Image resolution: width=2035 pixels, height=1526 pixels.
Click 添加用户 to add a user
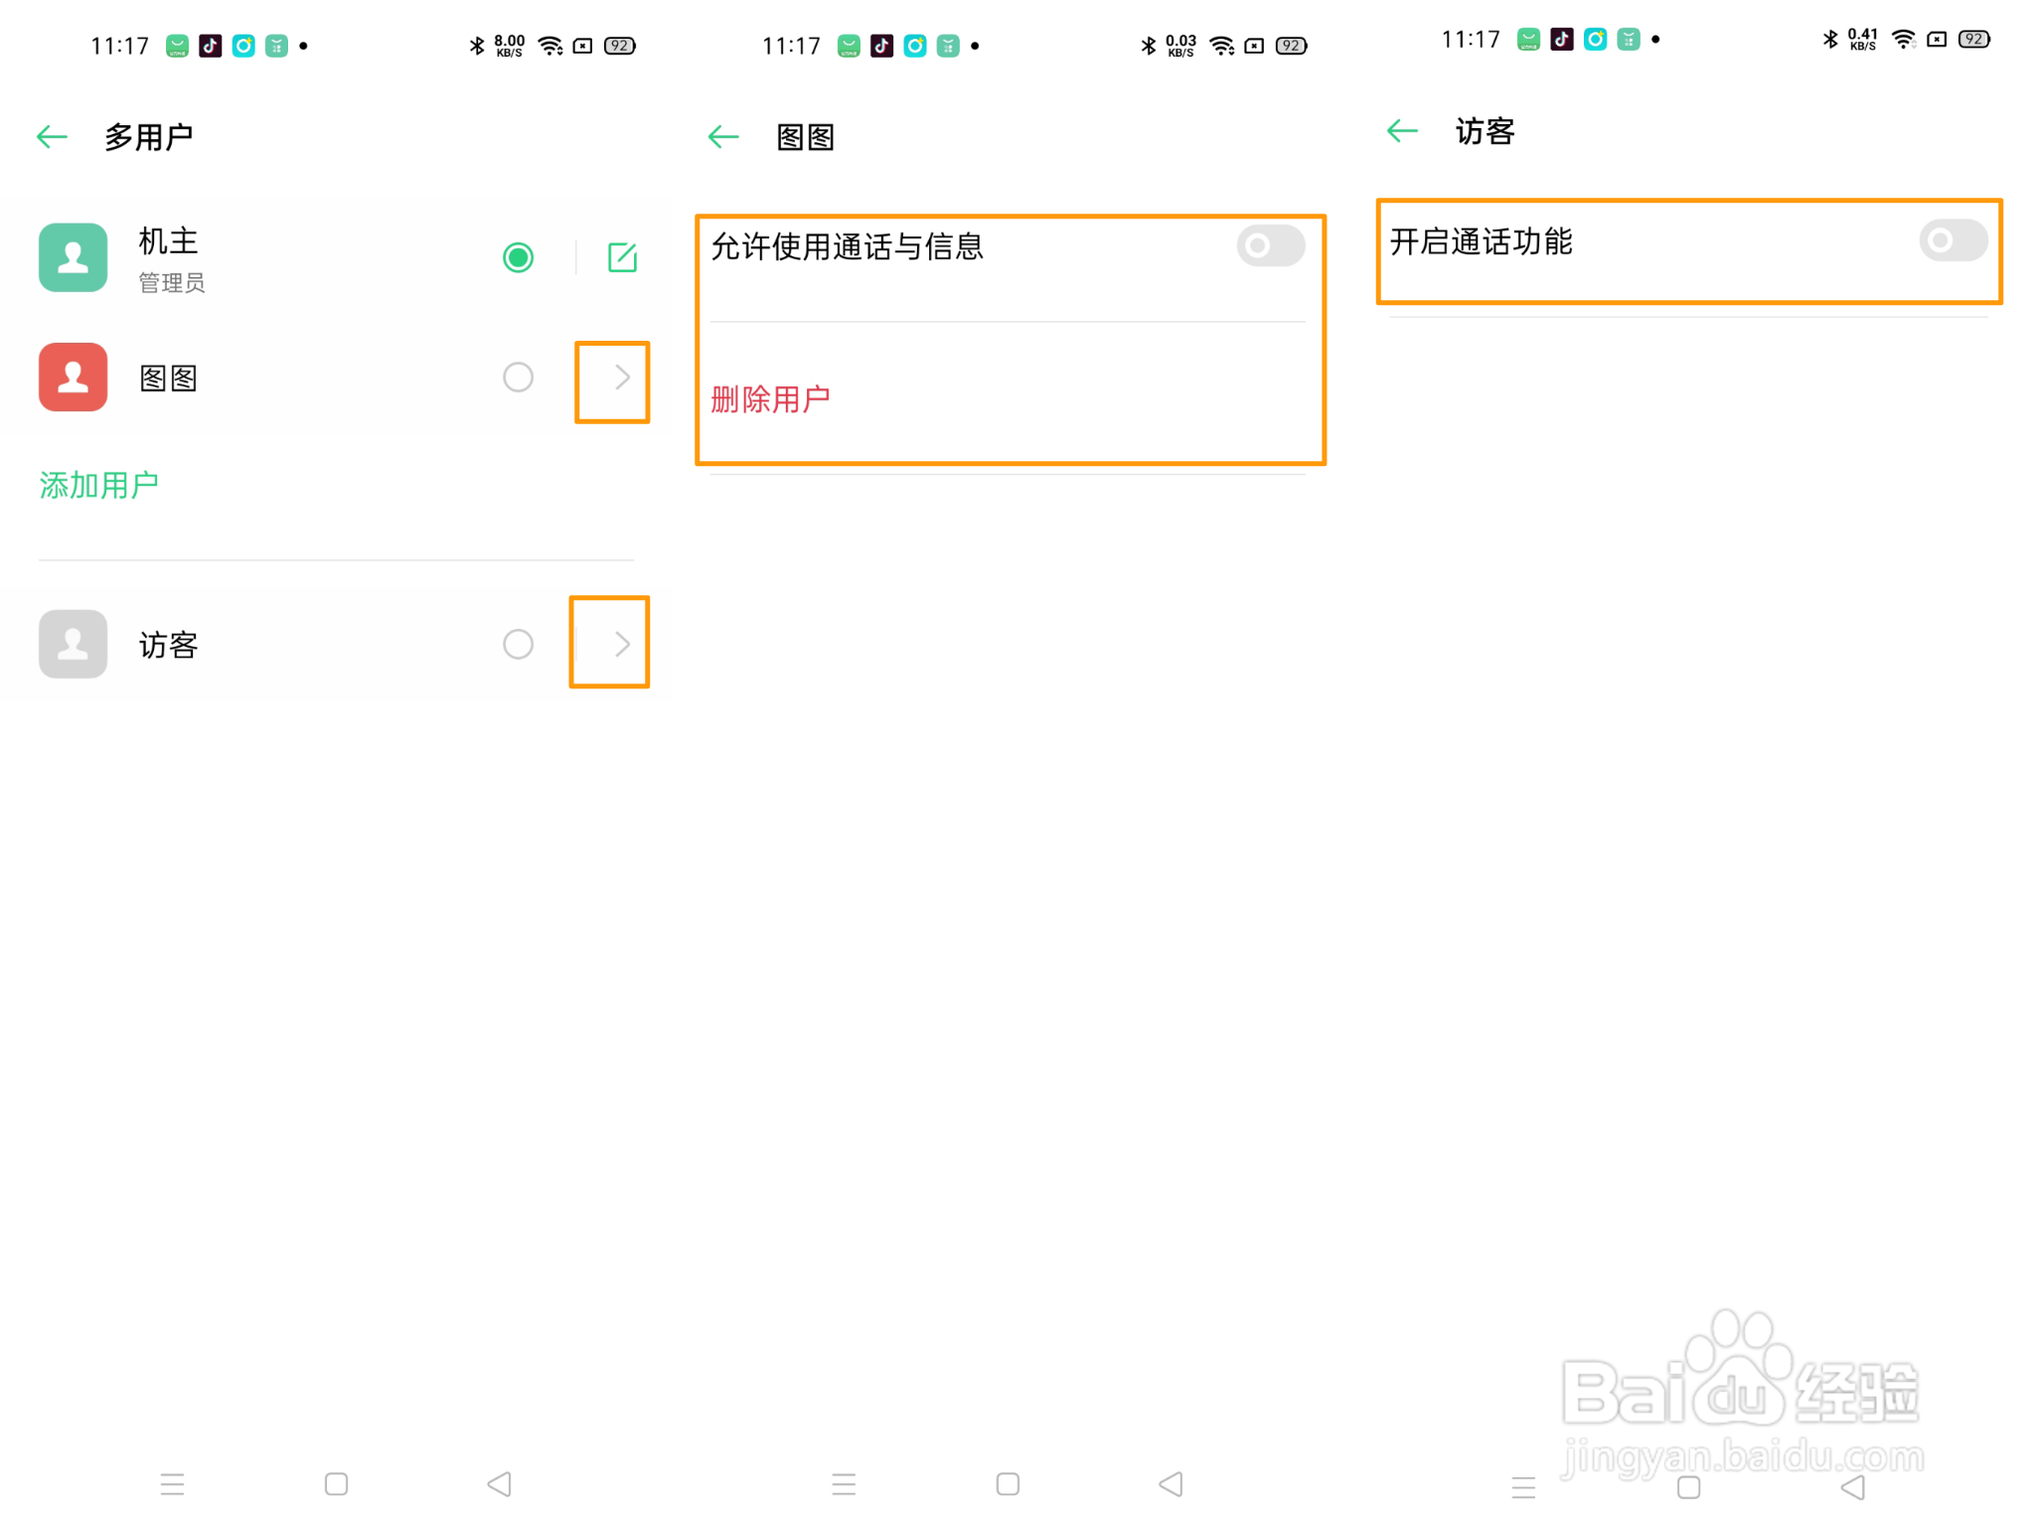pos(98,484)
